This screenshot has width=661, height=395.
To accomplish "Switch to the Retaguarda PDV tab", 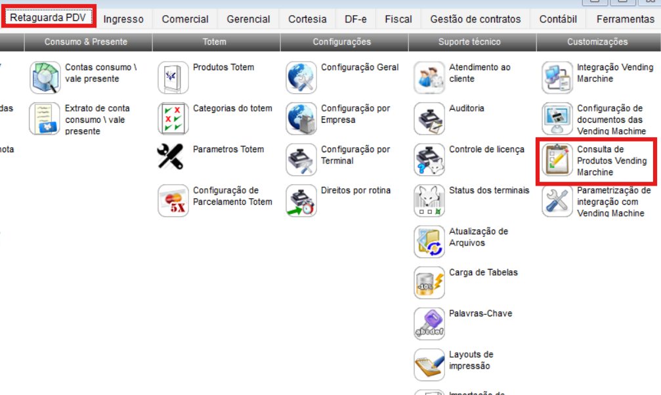I will (x=48, y=18).
